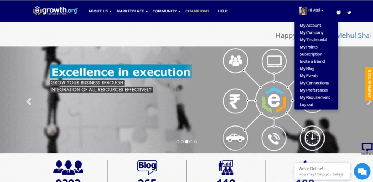The width and height of the screenshot is (373, 182).
Task: Click the Excellence in execution banner heading
Action: [121, 71]
